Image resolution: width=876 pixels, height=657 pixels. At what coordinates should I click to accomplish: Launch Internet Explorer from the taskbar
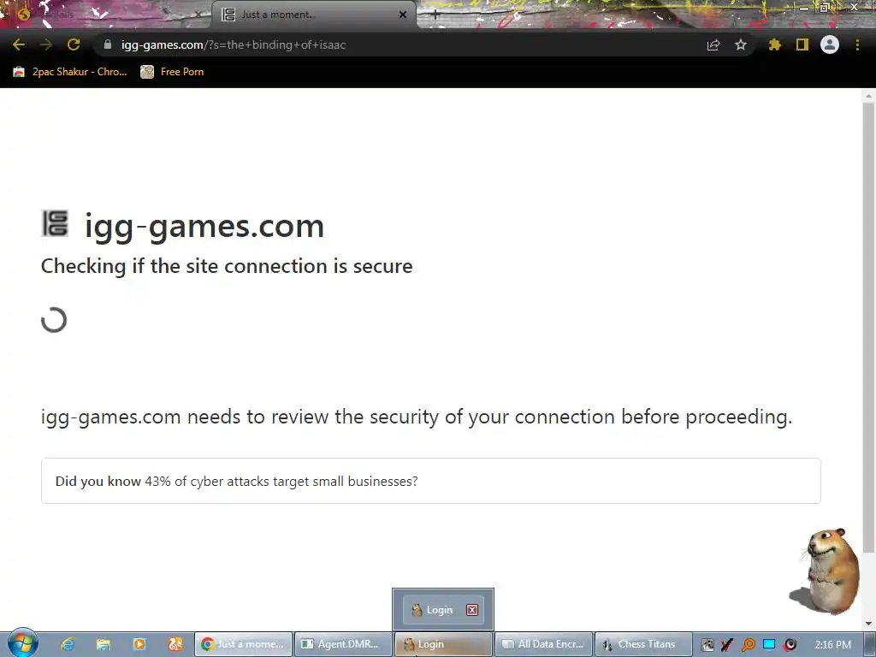[x=68, y=644]
